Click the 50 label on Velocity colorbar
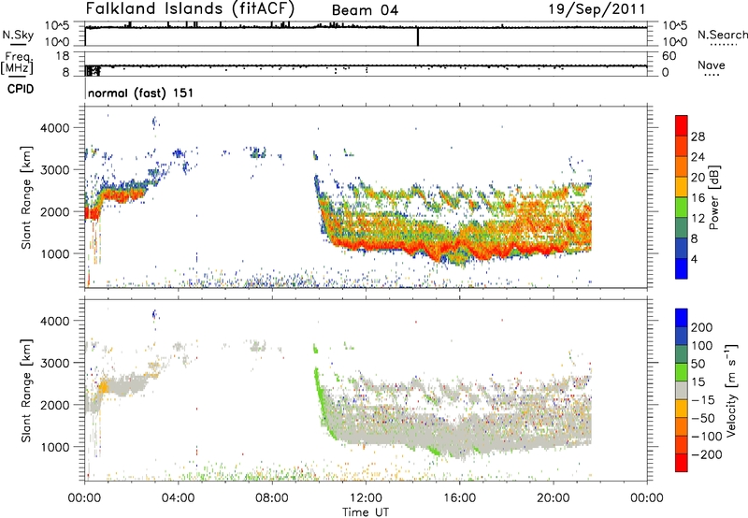The width and height of the screenshot is (748, 518). [x=698, y=364]
